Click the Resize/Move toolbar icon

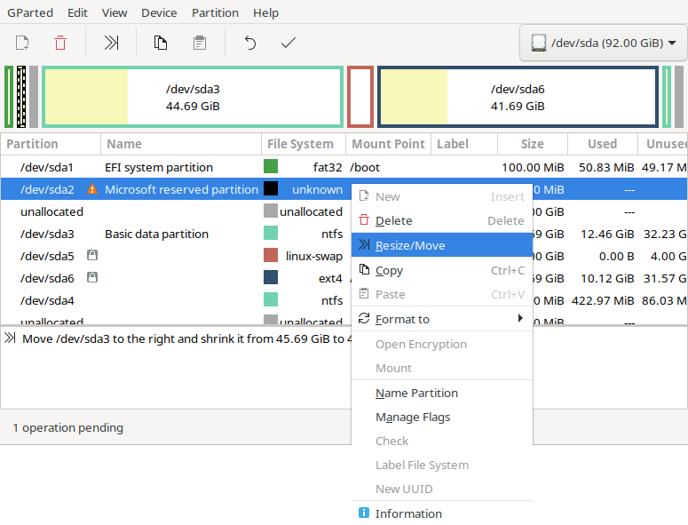pos(112,43)
